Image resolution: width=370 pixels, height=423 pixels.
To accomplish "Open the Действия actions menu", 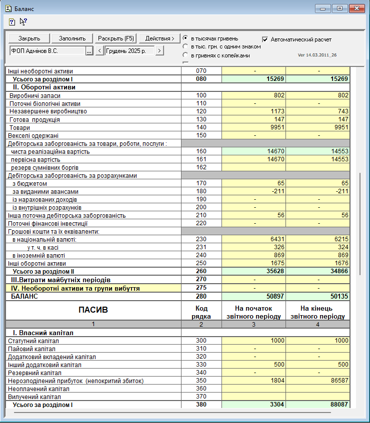I will tap(159, 38).
